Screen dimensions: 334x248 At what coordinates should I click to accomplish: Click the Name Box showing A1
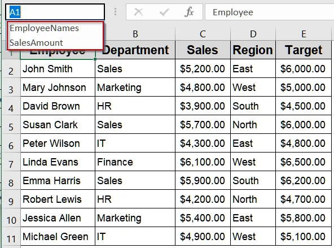(x=55, y=12)
